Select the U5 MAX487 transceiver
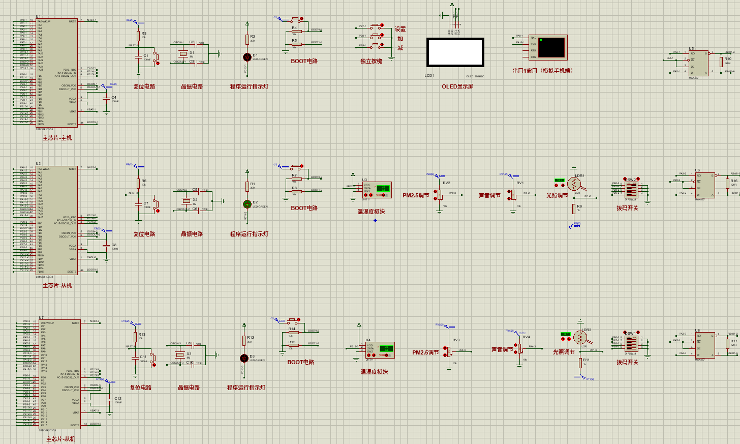Viewport: 740px width, 444px height. click(x=698, y=63)
